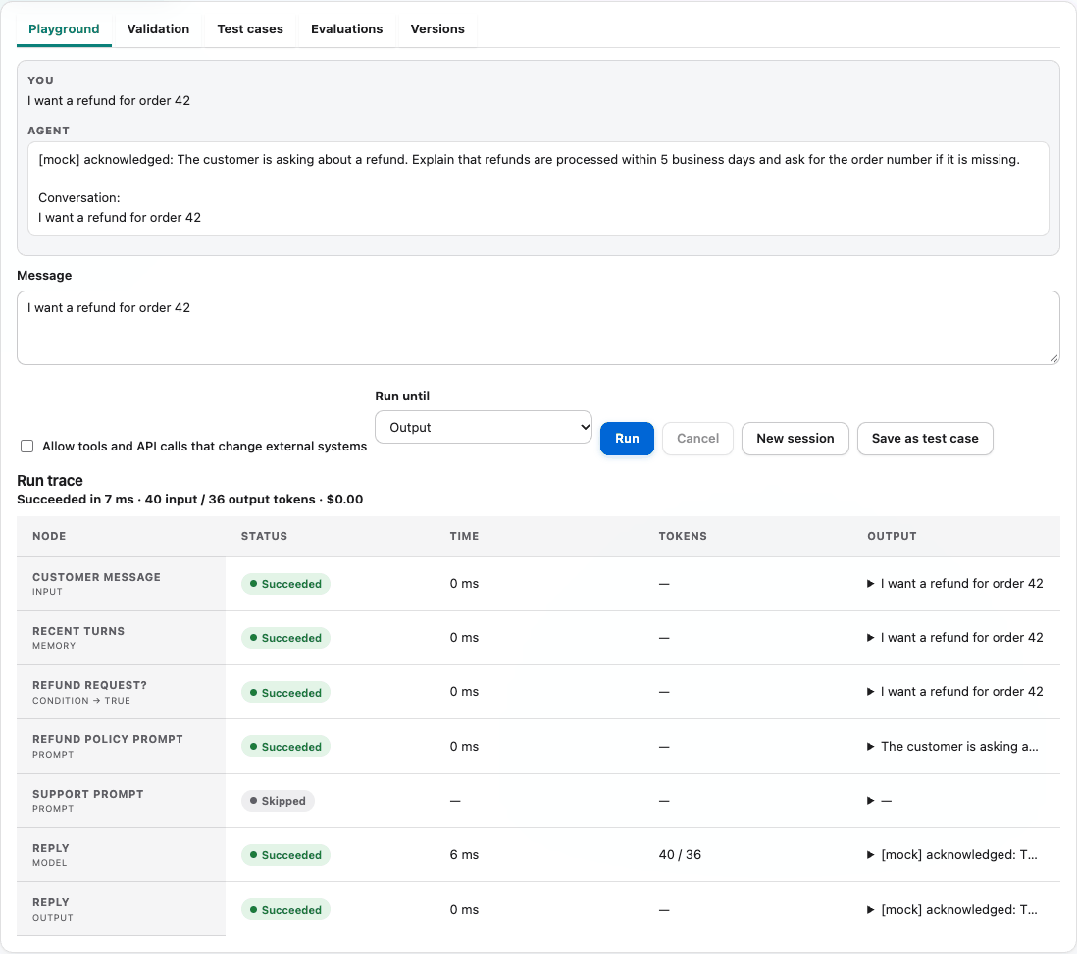Click the RECENT TURNS node name
The image size is (1077, 954).
(78, 631)
